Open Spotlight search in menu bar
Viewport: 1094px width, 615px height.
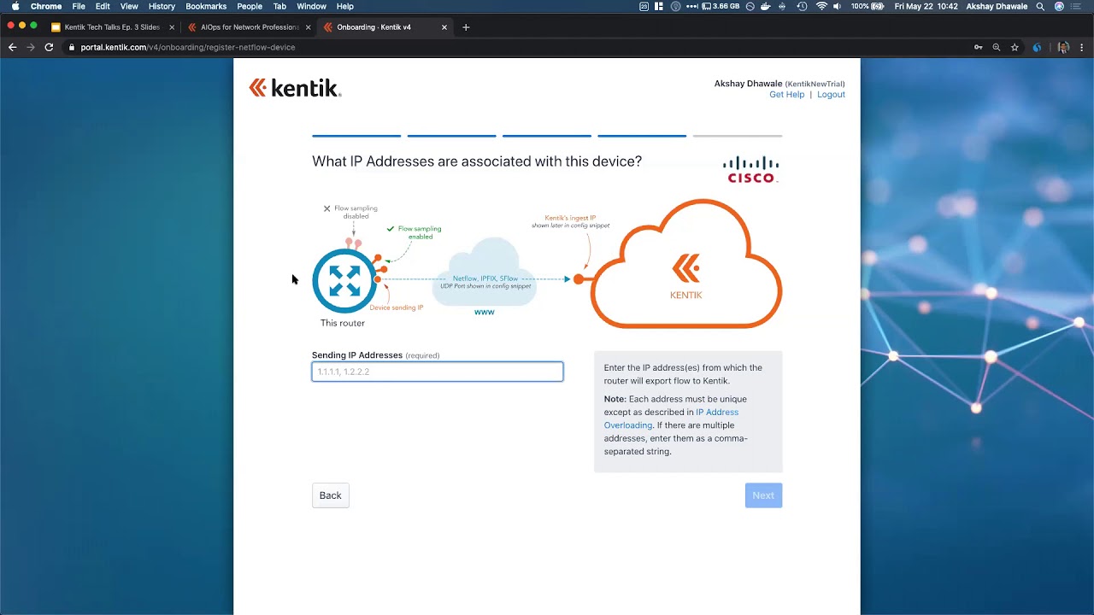1040,6
